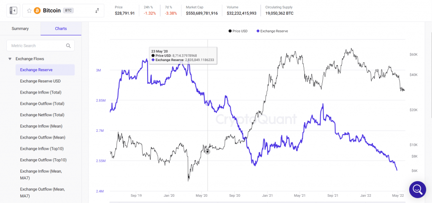The height and width of the screenshot is (203, 432).
Task: Toggle the Price USD legend series
Action: pyautogui.click(x=238, y=31)
